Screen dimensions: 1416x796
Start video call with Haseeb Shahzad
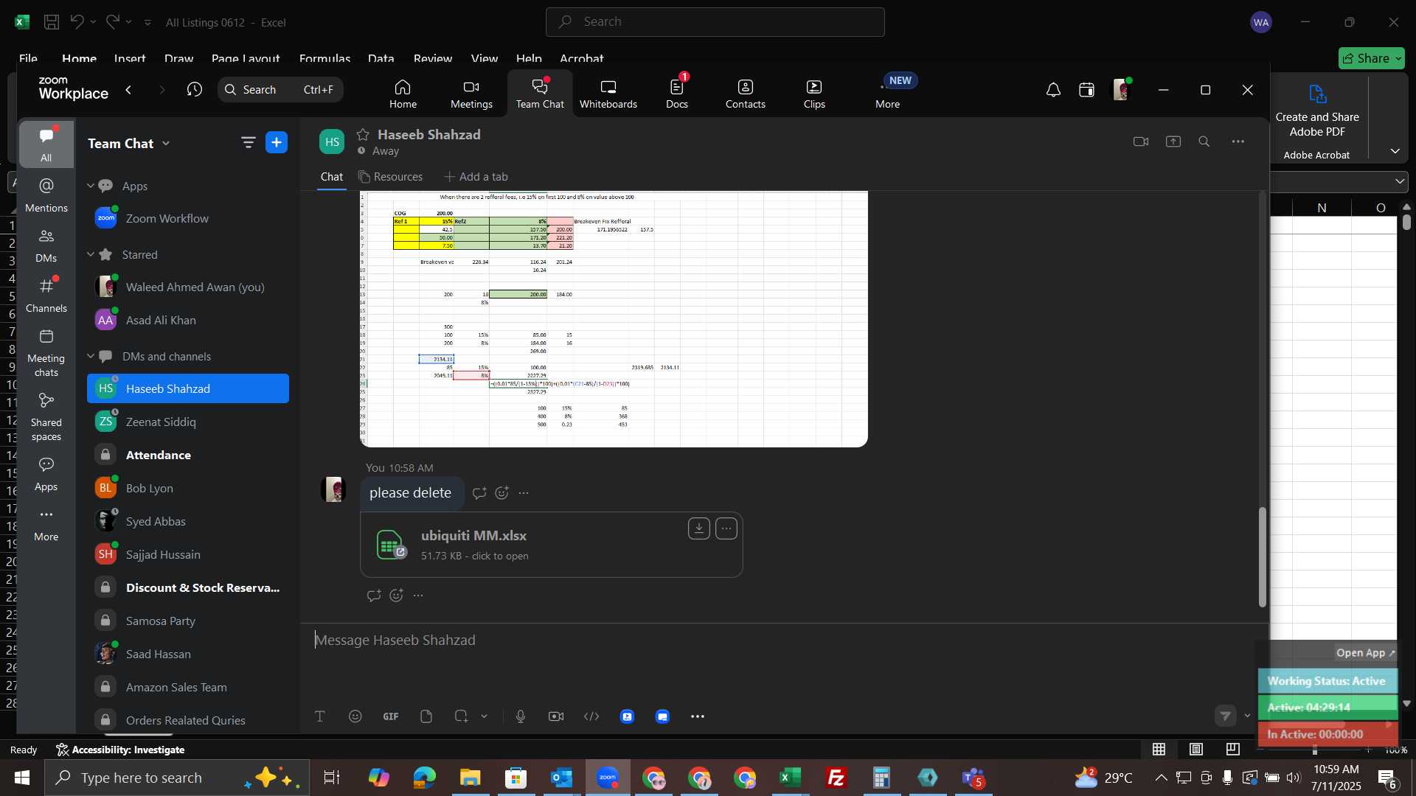click(1140, 142)
